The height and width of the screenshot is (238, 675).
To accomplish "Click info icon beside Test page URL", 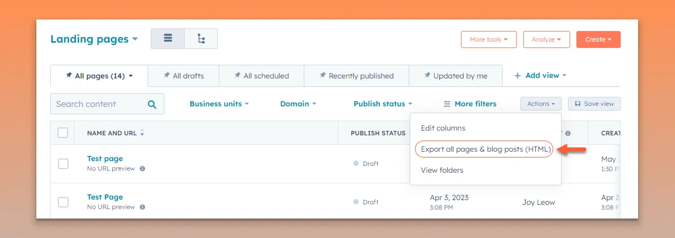I will [x=142, y=168].
